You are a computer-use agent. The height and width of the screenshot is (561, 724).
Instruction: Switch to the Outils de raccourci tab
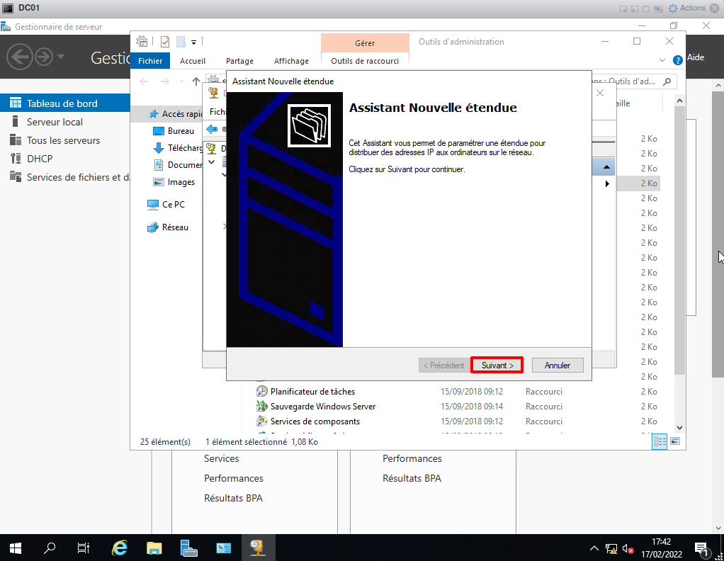click(365, 61)
